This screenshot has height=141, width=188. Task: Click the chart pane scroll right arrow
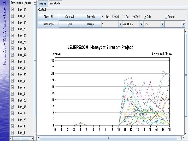(x=183, y=137)
